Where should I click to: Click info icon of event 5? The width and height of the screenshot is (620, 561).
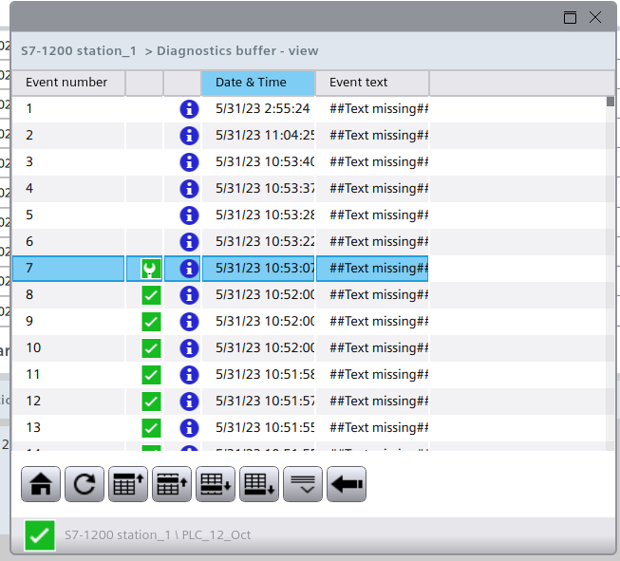pos(189,215)
